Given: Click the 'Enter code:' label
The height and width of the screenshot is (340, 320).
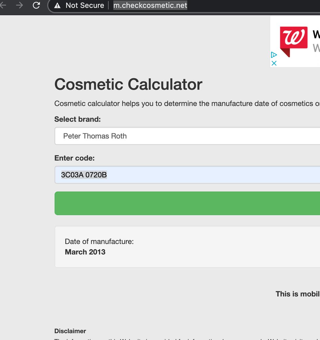Looking at the screenshot, I should coord(74,158).
